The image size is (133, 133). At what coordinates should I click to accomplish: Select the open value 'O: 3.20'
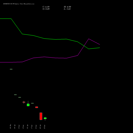coord(46,9)
